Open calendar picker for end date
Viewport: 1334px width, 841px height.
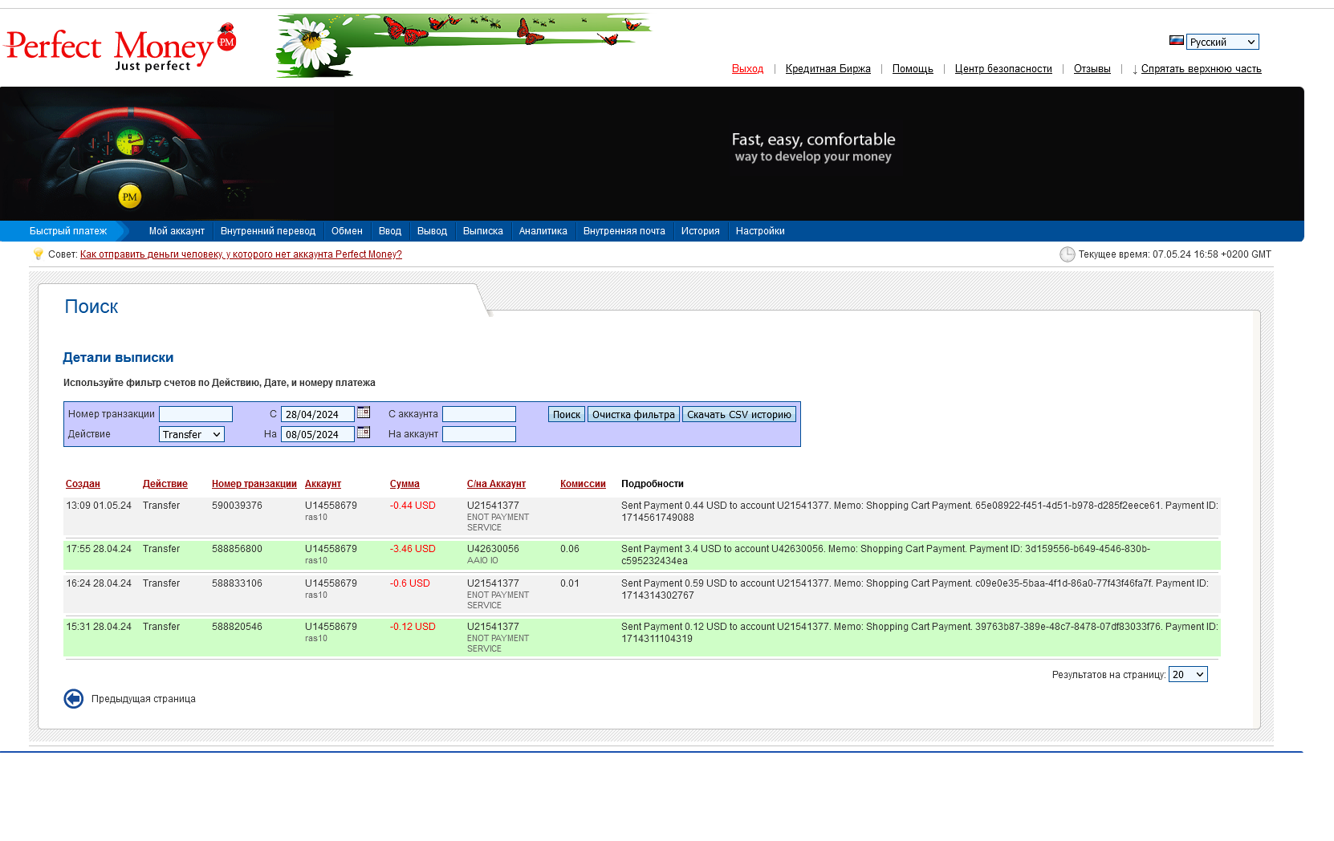tap(364, 433)
